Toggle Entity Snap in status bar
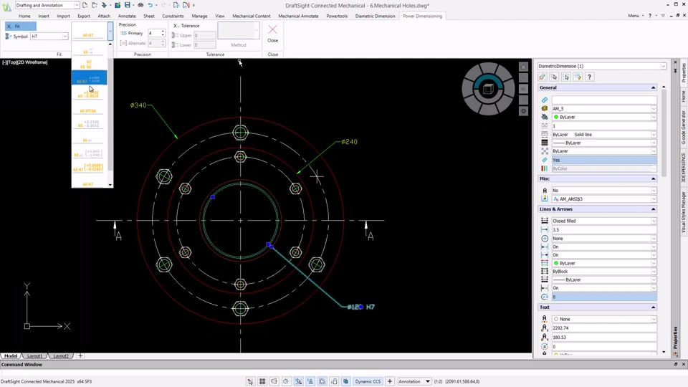Viewport: 688px width, 387px height. click(x=298, y=381)
